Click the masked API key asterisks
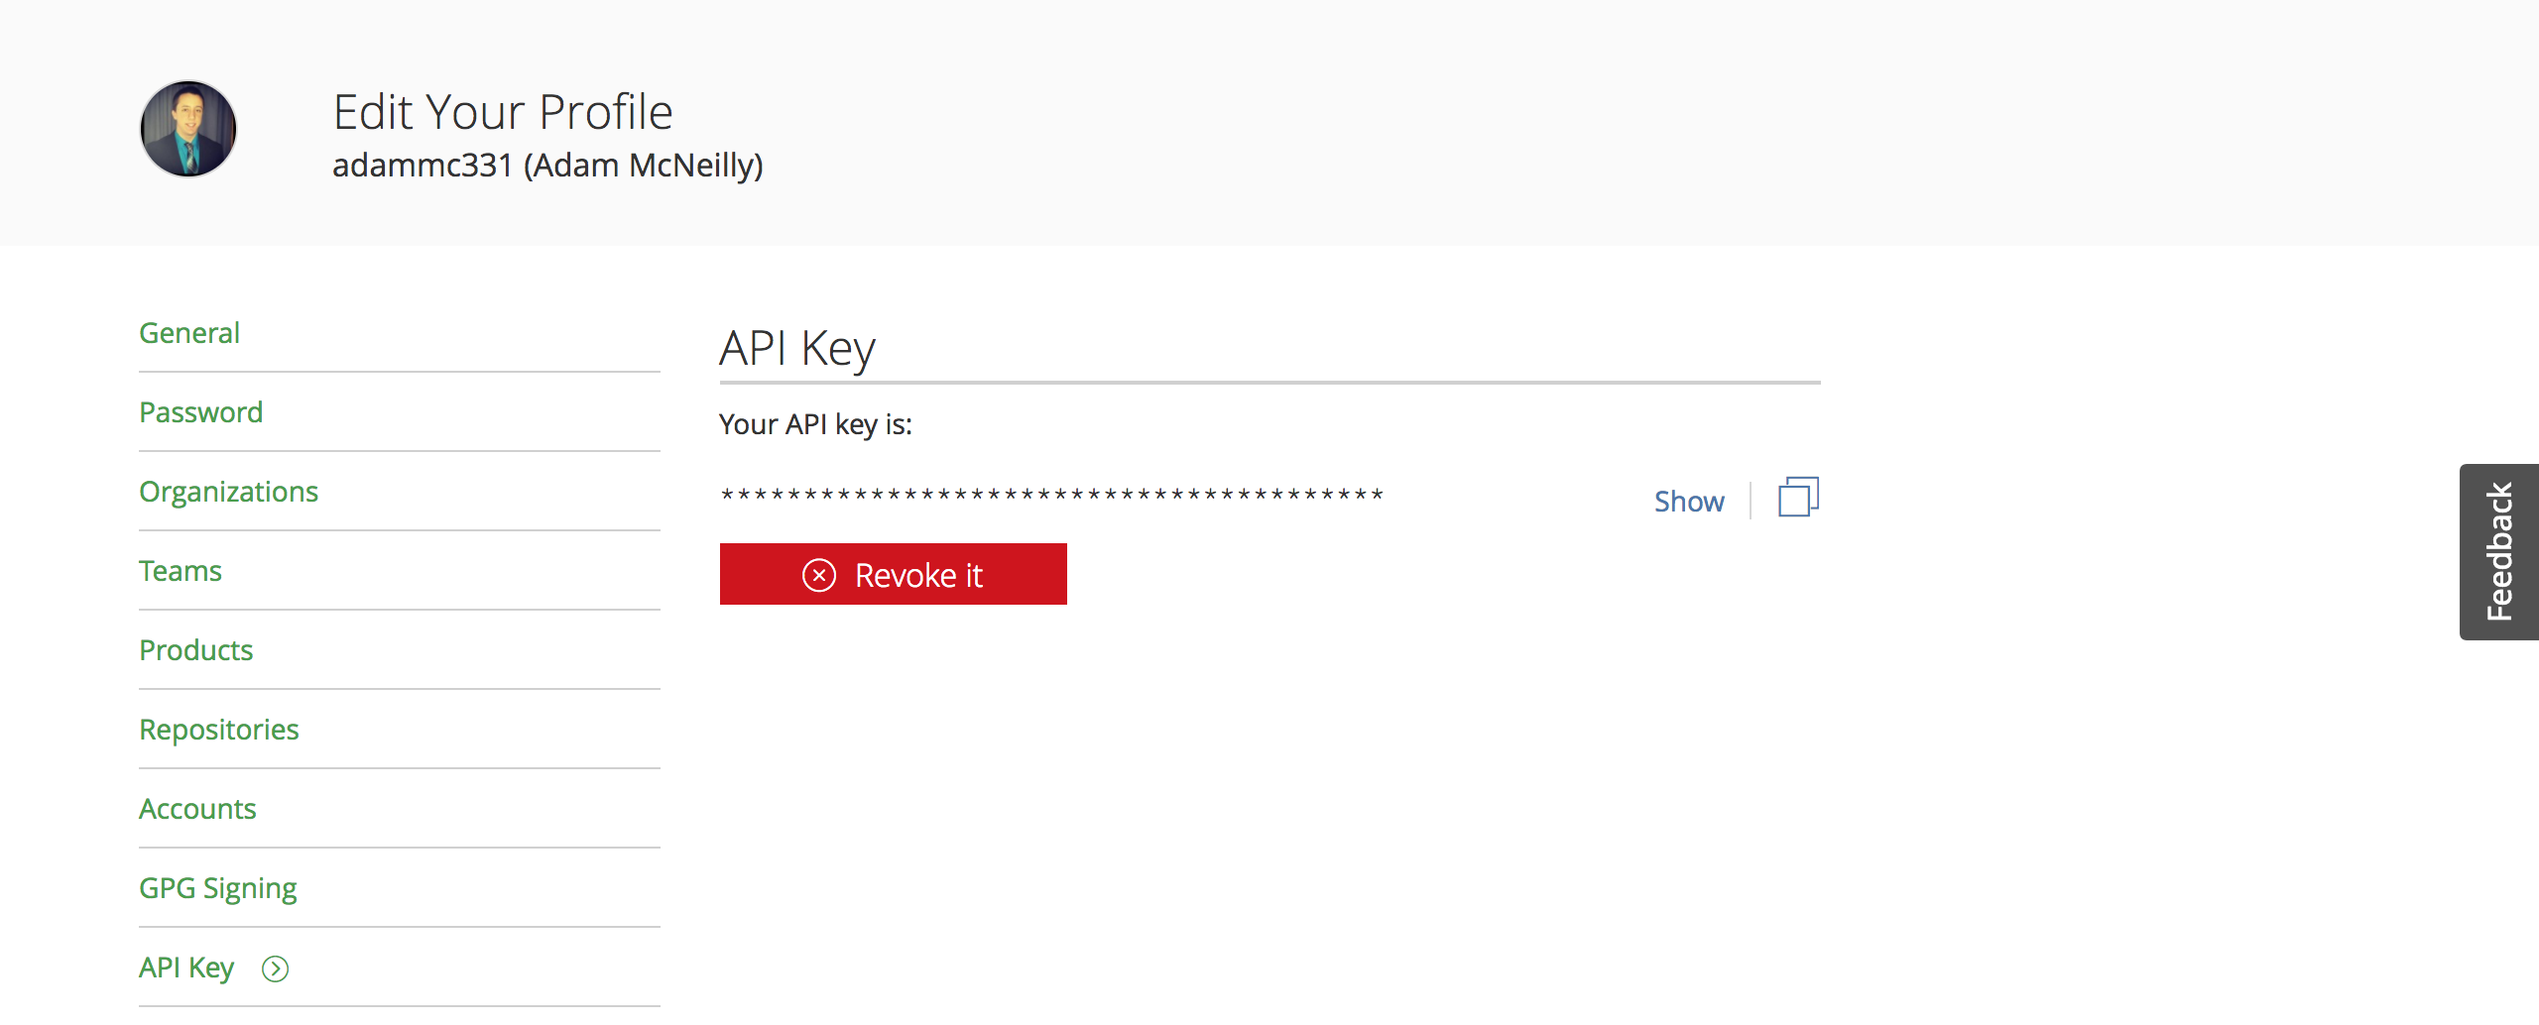The width and height of the screenshot is (2539, 1025). click(1051, 495)
